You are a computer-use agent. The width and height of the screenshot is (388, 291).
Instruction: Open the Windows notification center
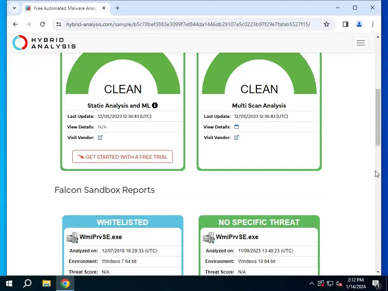(x=375, y=283)
